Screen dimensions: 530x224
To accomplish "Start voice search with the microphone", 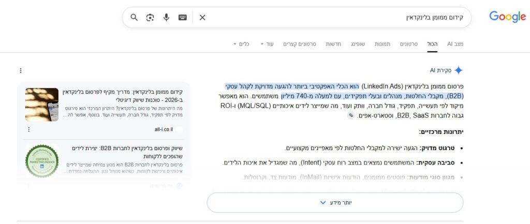I will [166, 17].
